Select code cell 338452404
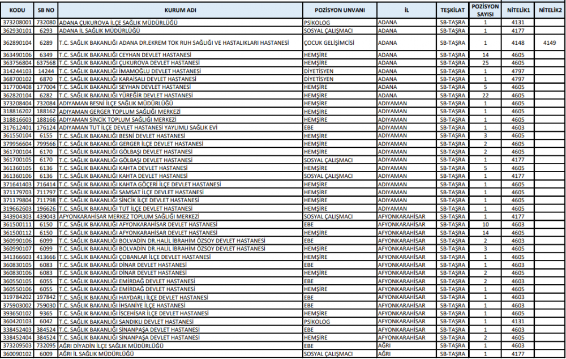This screenshot has width=566, height=359. pyautogui.click(x=18, y=337)
